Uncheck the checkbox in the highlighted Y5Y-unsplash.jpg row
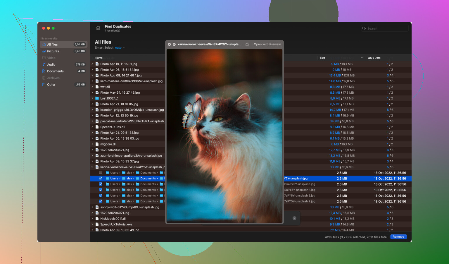This screenshot has height=264, width=449. coord(101,179)
